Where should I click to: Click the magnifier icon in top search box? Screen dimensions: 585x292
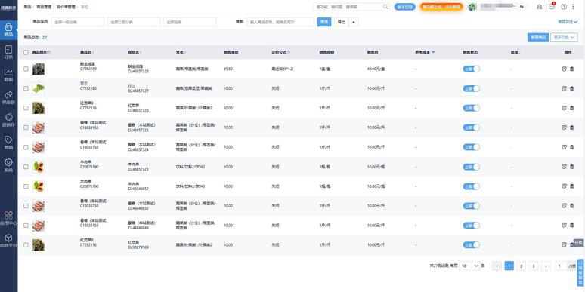385,7
